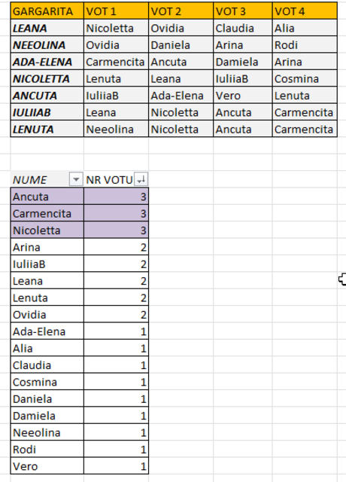Open the NUME column filter dropdown
The width and height of the screenshot is (346, 482).
pos(76,179)
